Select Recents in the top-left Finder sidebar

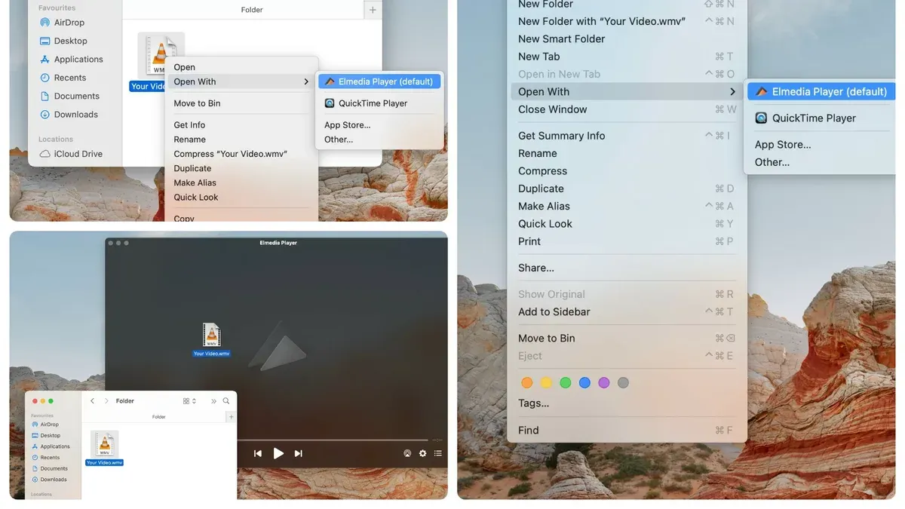pos(63,78)
